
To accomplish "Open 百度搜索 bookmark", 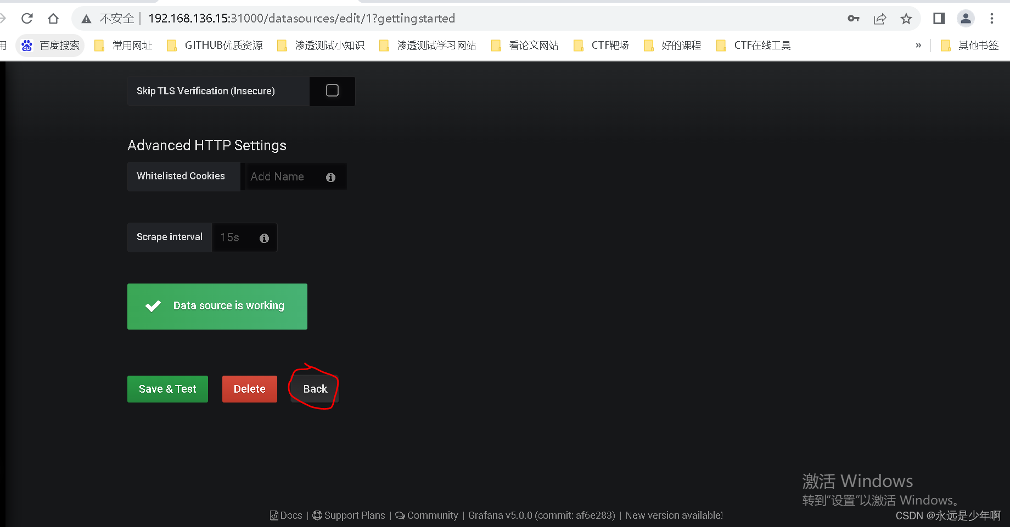I will click(50, 46).
